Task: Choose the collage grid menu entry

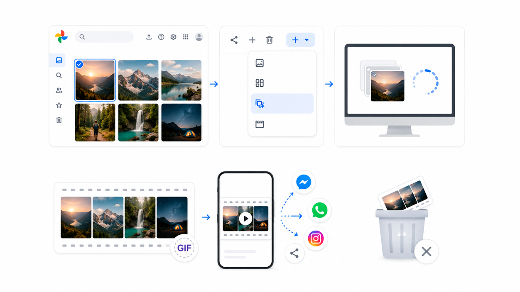Action: [282, 83]
